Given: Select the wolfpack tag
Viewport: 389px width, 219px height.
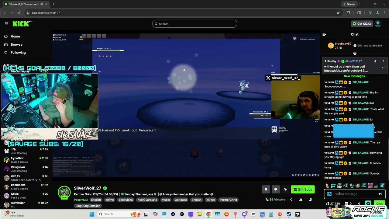Looking at the screenshot, I should [x=181, y=200].
